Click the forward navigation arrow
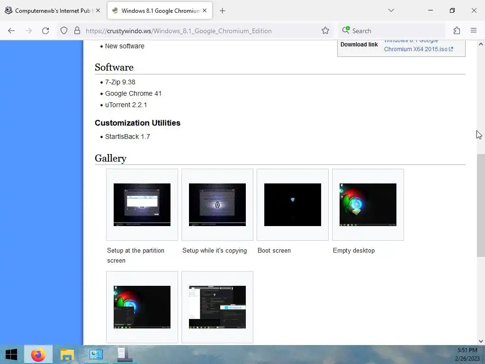The width and height of the screenshot is (485, 364). pos(28,31)
